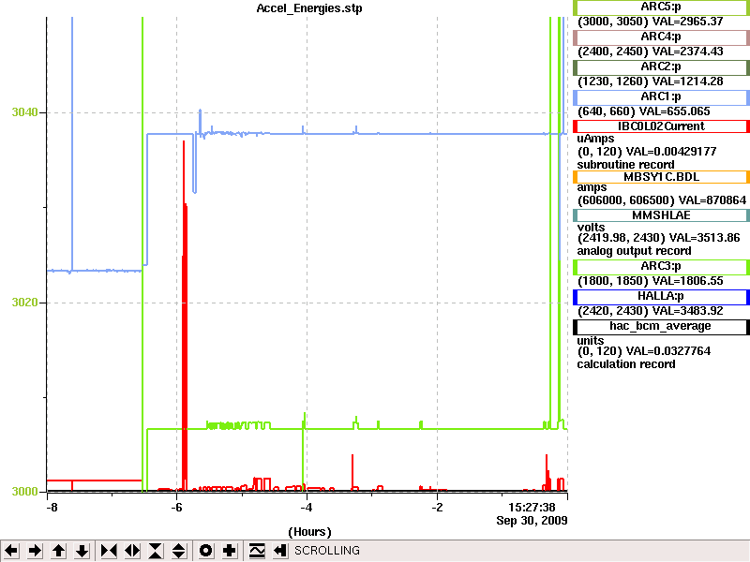Shift the graph up with the up arrow
This screenshot has height=562, width=750.
coord(58,551)
